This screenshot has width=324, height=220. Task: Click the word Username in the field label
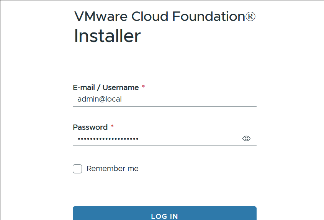pyautogui.click(x=121, y=87)
